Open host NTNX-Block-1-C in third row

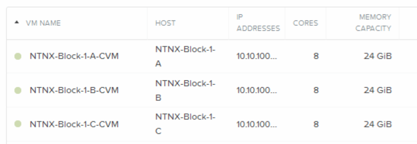(186, 124)
